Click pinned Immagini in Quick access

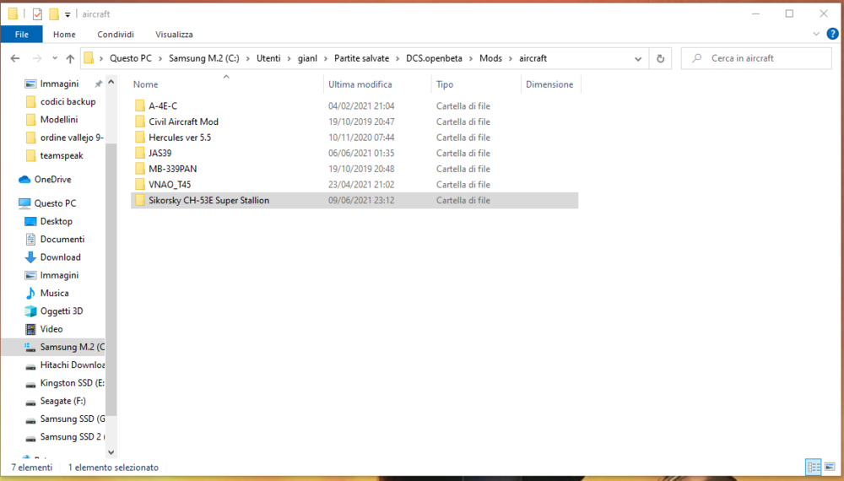(59, 84)
